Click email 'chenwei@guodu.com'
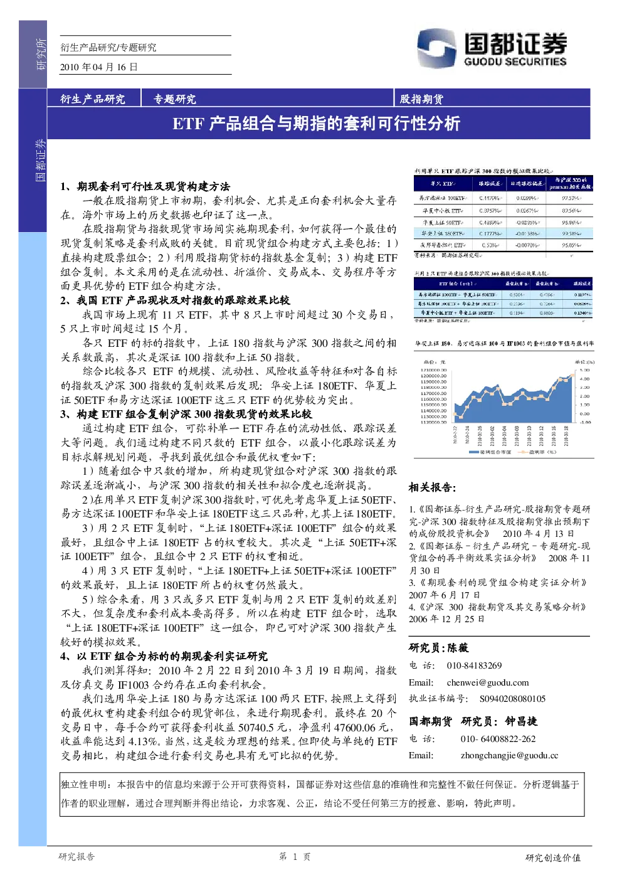Image resolution: width=622 pixels, height=880 pixels. [488, 682]
